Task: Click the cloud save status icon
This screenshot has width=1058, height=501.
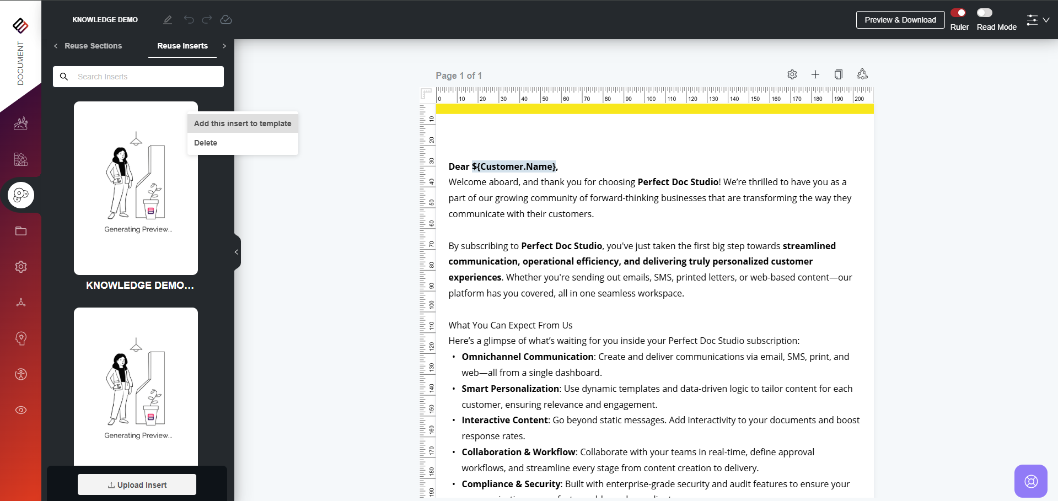Action: coord(226,20)
